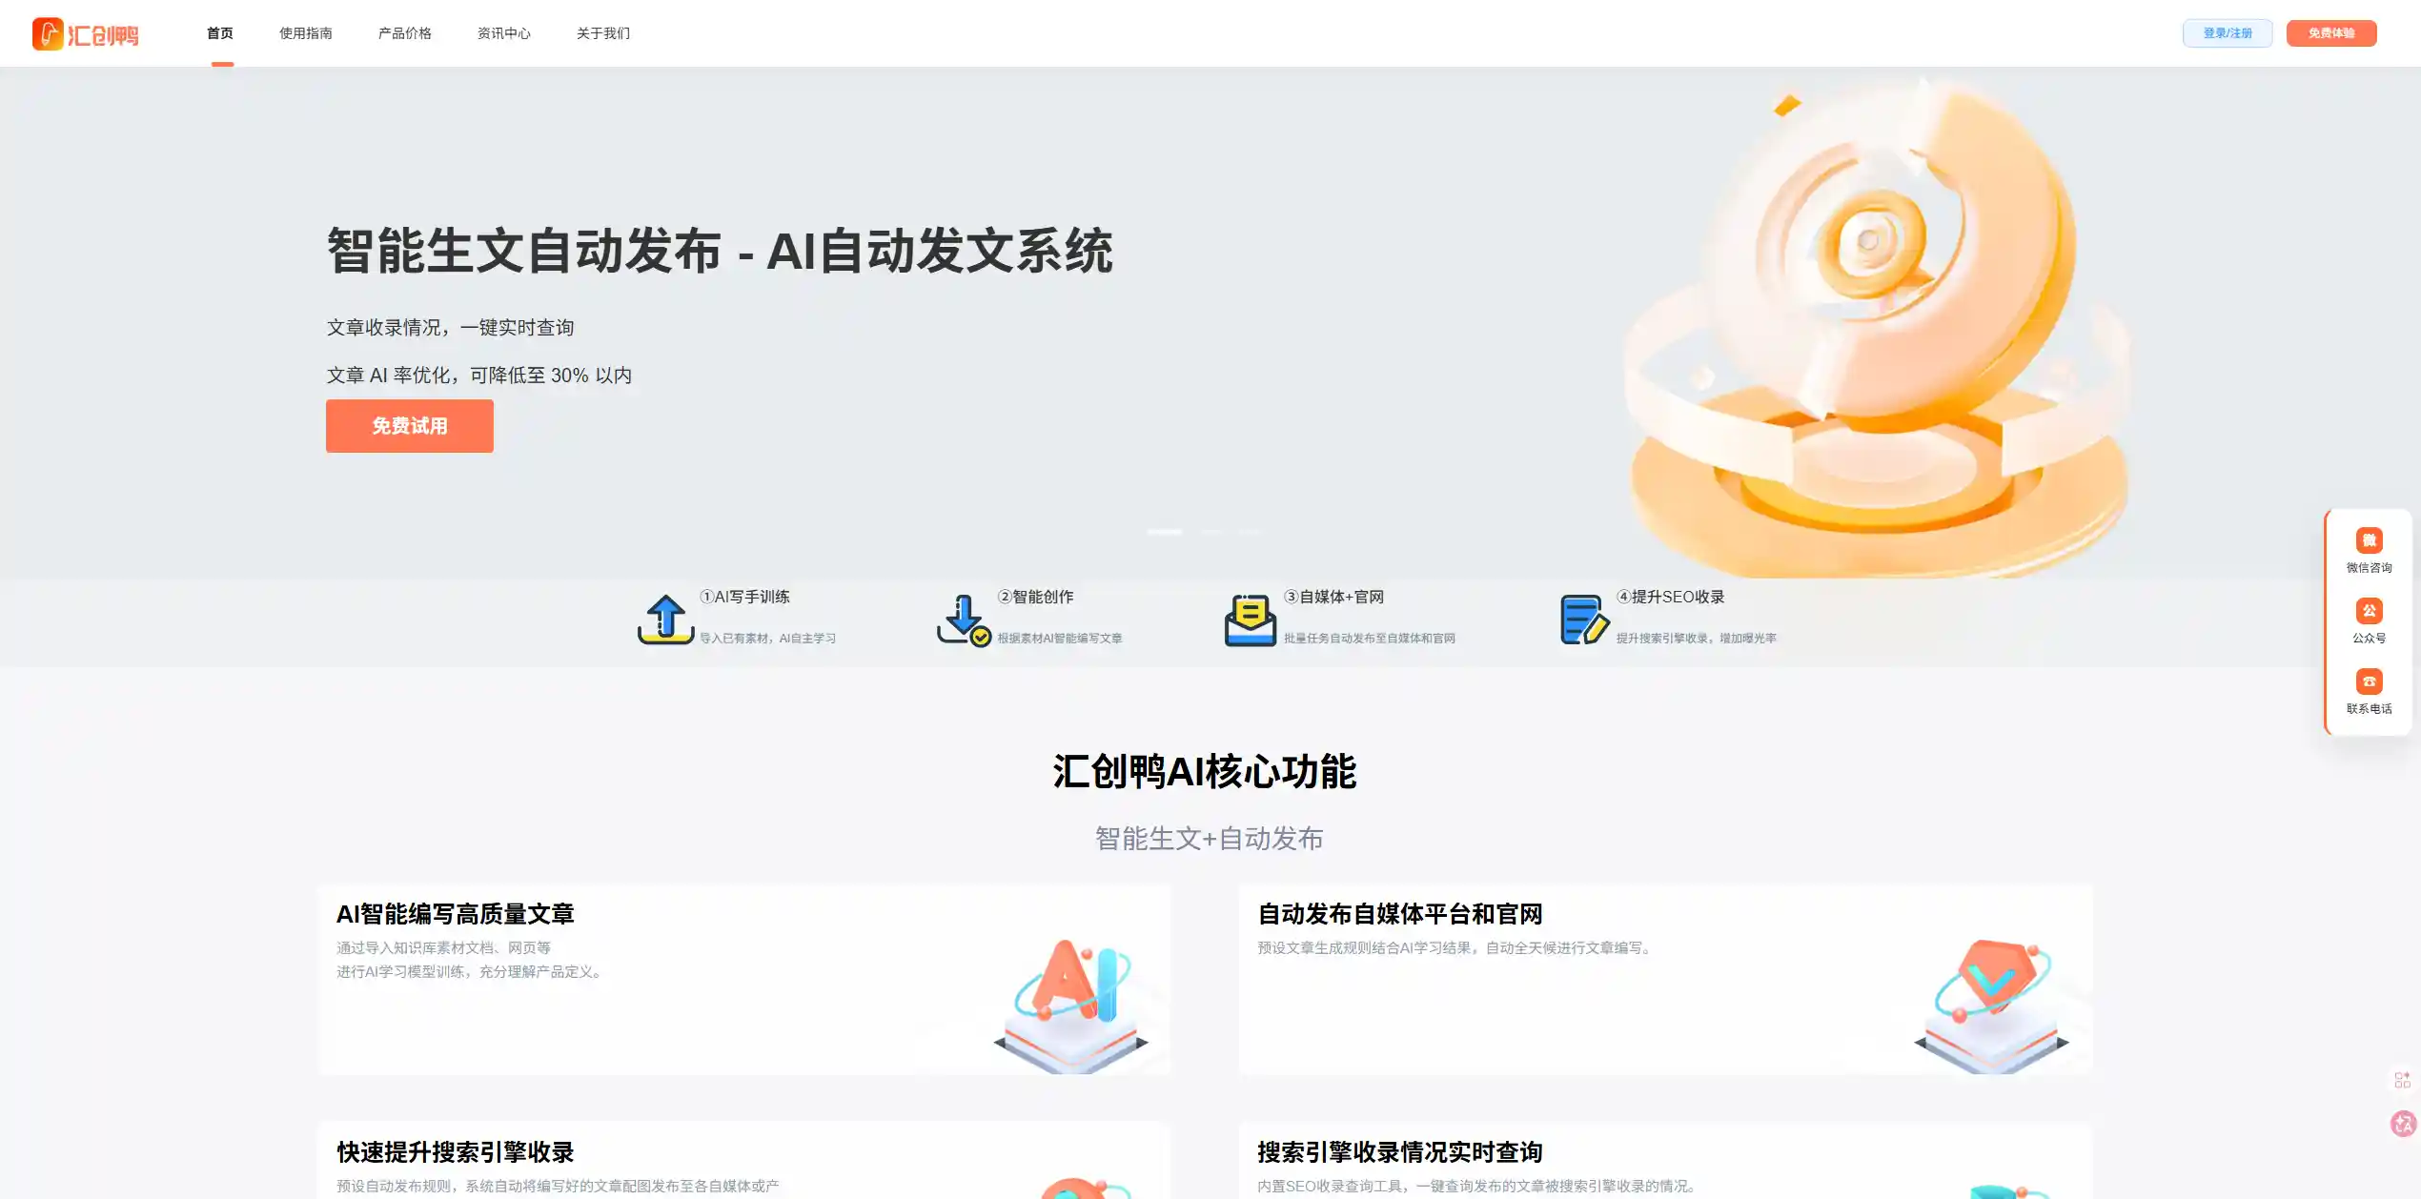Click the AI letters illustration in first card
This screenshot has height=1199, width=2421.
(1072, 1005)
